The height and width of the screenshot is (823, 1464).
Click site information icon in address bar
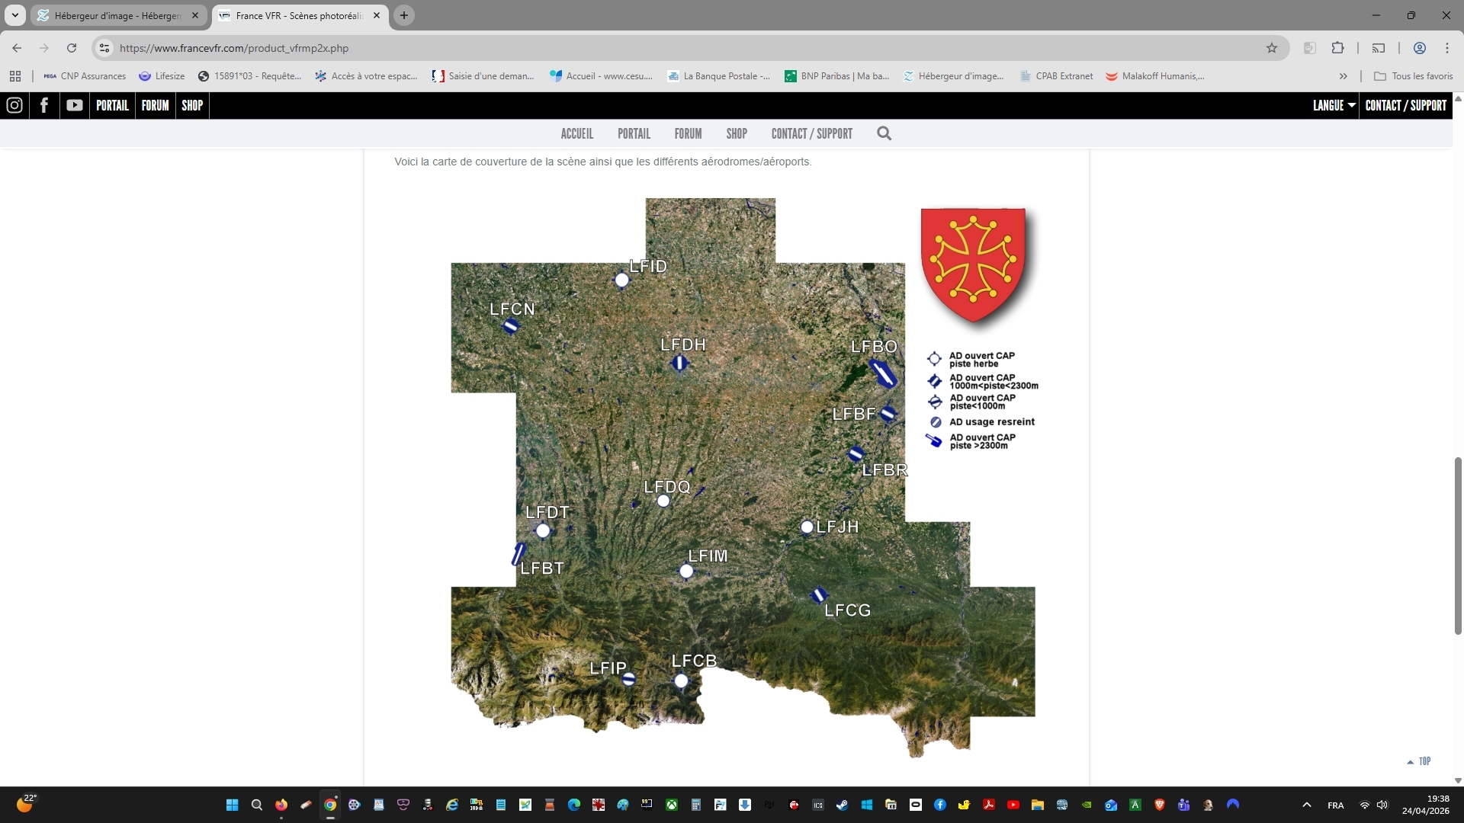coord(104,48)
